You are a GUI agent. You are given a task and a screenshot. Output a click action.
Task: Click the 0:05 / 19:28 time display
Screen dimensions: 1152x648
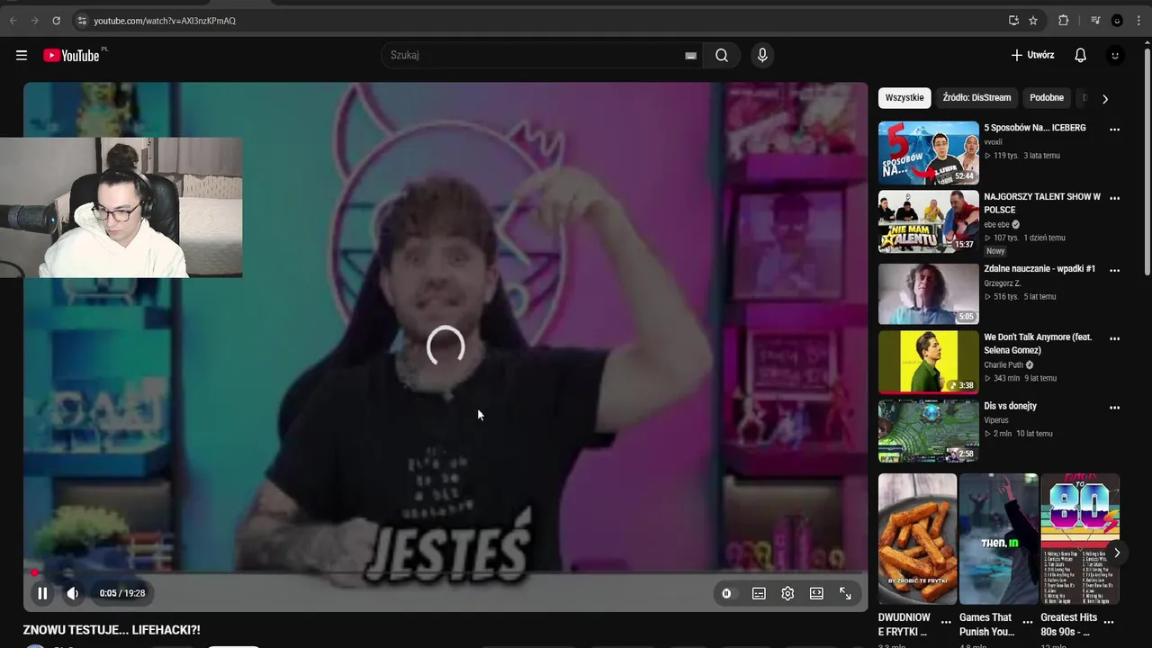click(x=122, y=593)
